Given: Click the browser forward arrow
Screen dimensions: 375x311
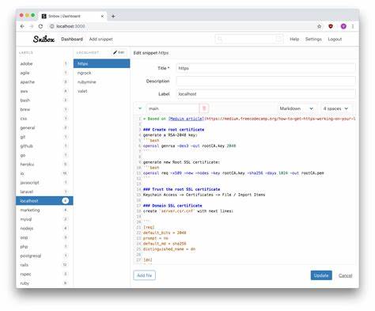Looking at the screenshot, I should [x=32, y=26].
